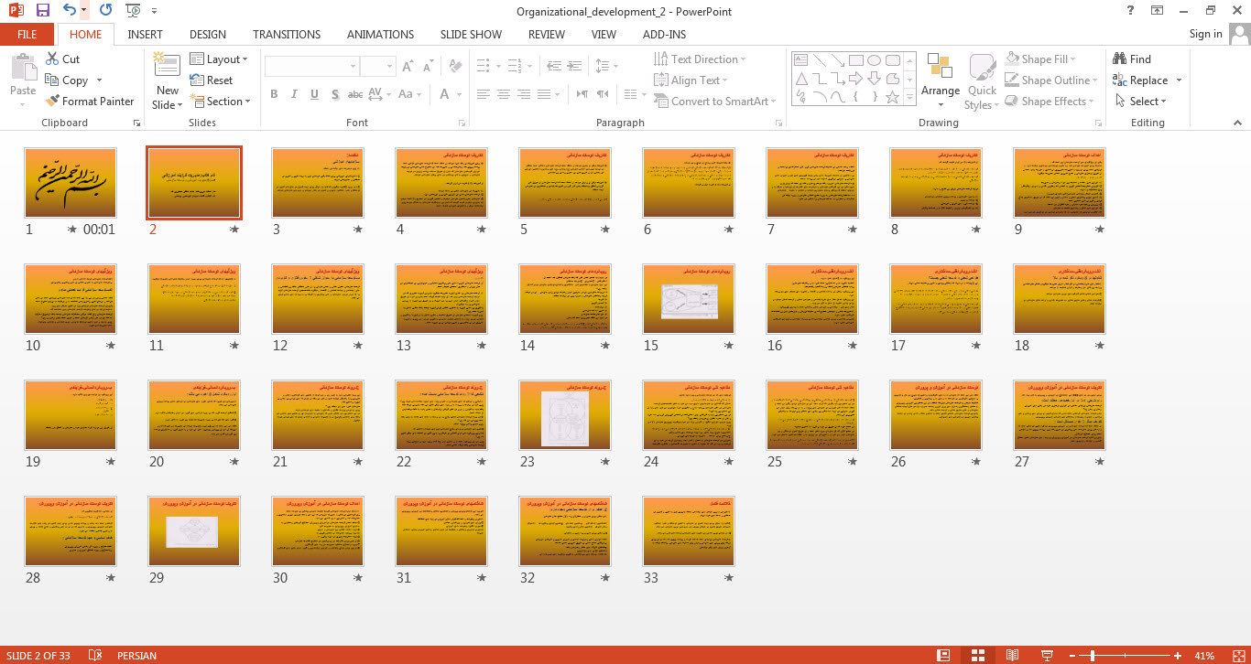The width and height of the screenshot is (1251, 664).
Task: Select slide 33 thumbnail
Action: click(689, 530)
